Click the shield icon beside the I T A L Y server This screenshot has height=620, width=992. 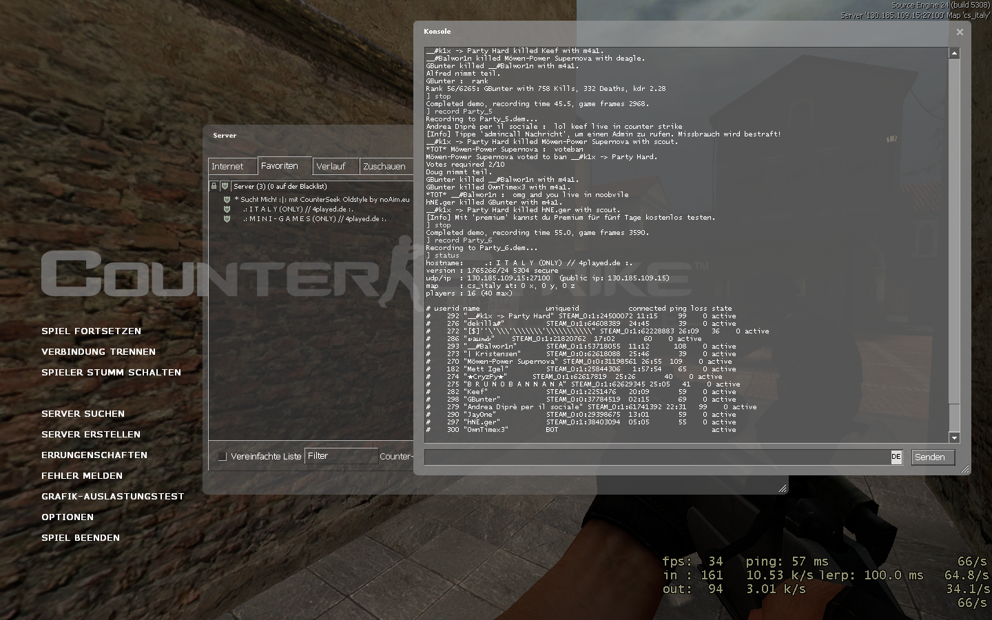(x=227, y=209)
